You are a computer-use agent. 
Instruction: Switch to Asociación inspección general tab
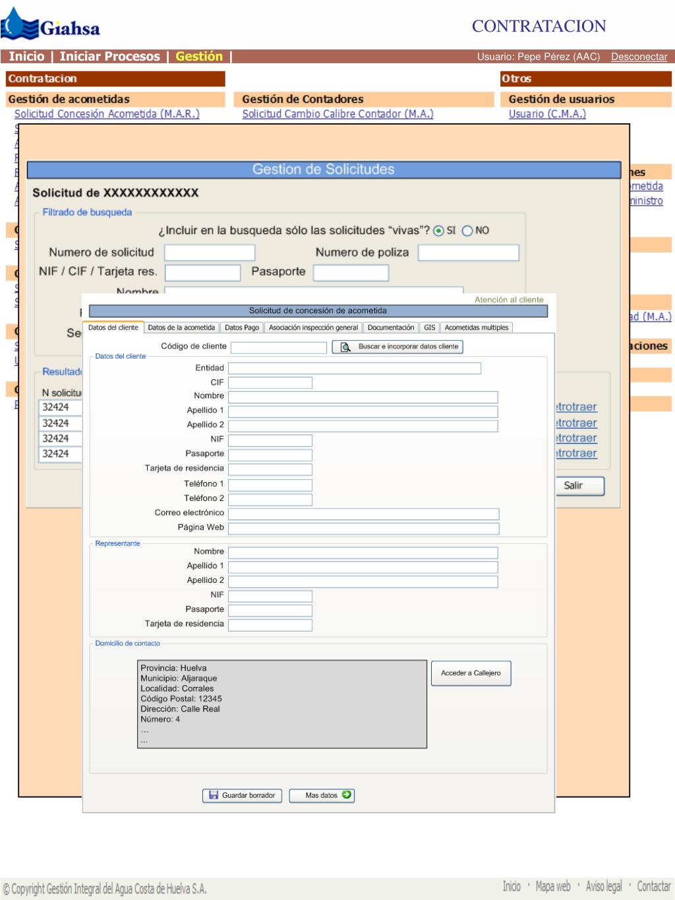[313, 328]
